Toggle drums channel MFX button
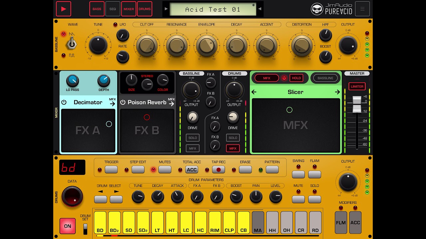The height and width of the screenshot is (239, 426). pyautogui.click(x=233, y=148)
